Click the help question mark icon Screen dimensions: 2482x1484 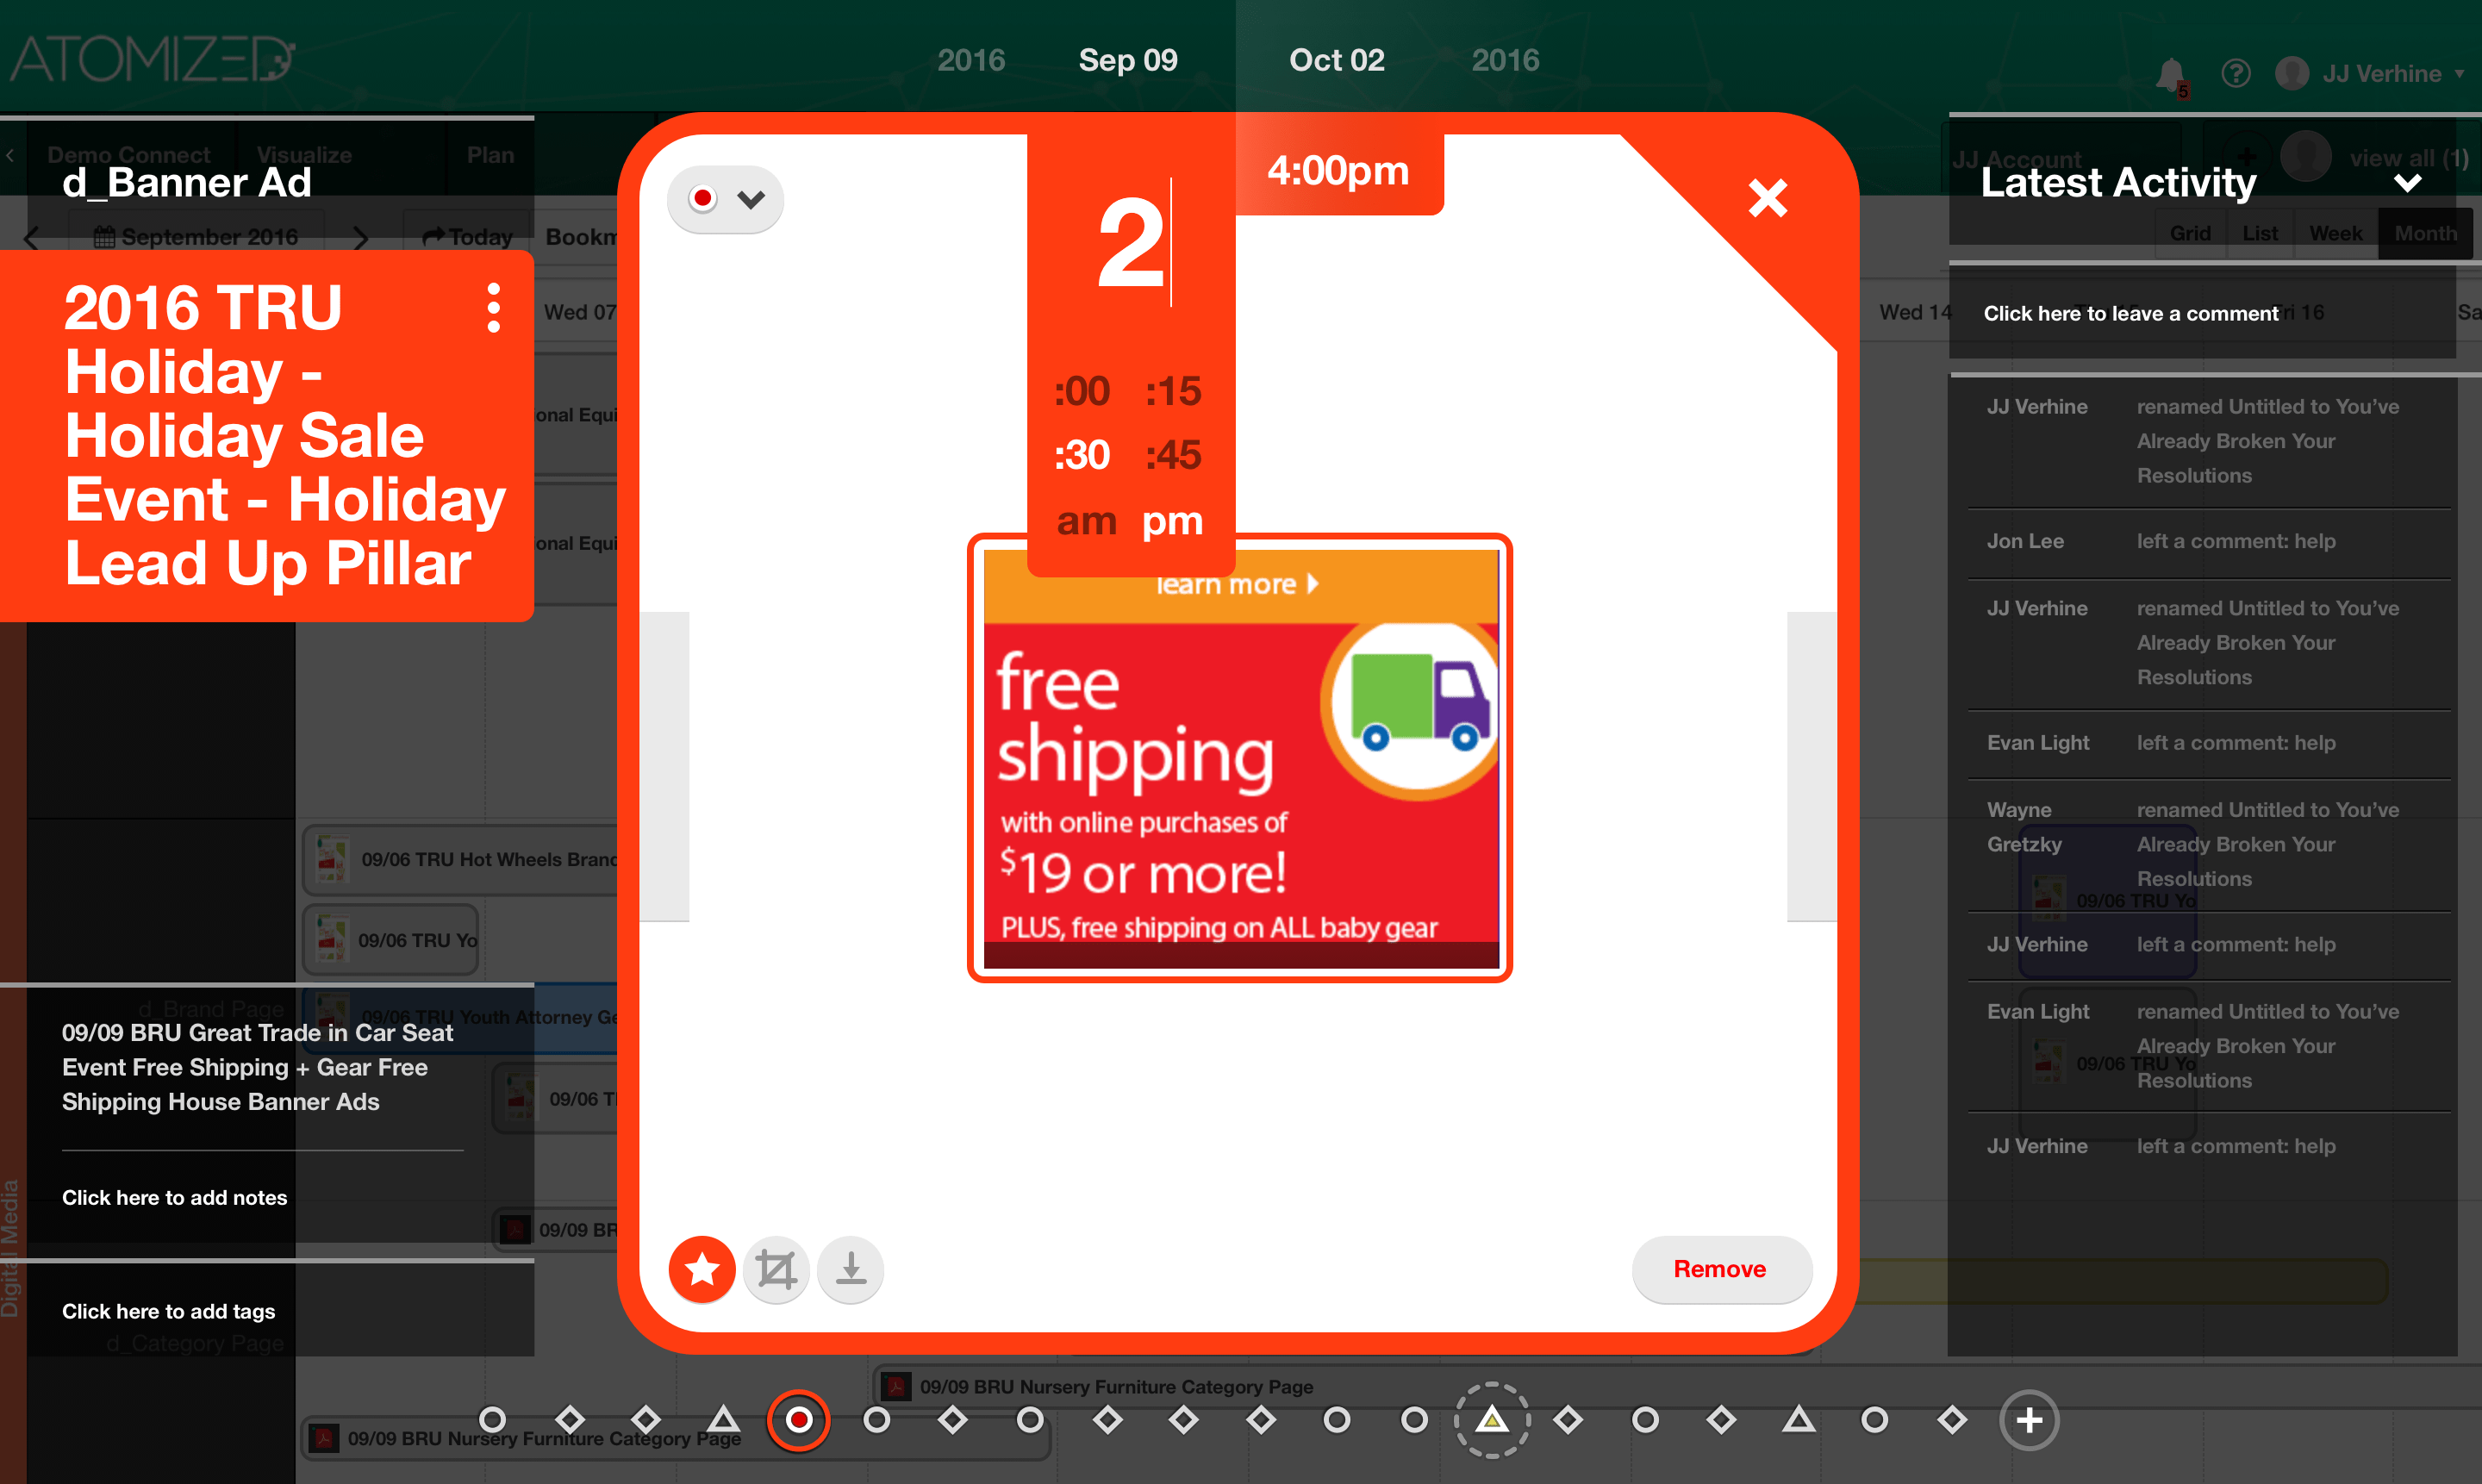tap(2236, 73)
